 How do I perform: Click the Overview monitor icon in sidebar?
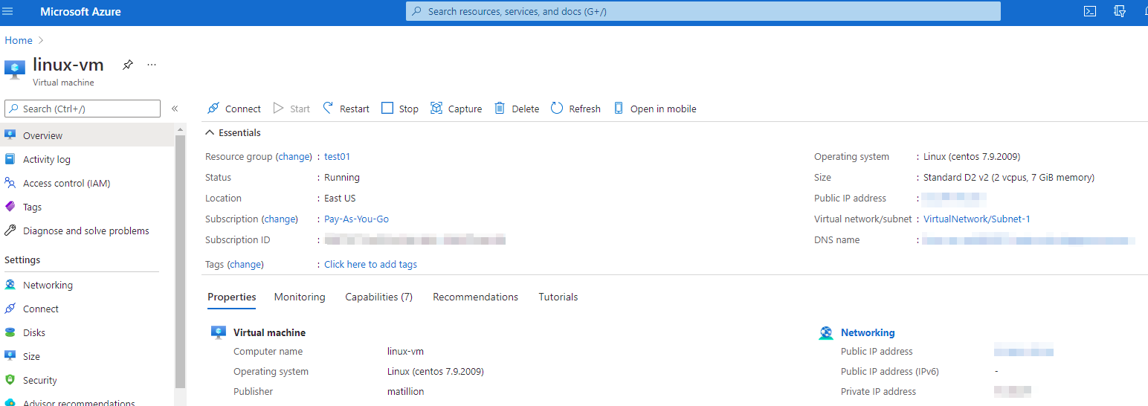[x=10, y=135]
